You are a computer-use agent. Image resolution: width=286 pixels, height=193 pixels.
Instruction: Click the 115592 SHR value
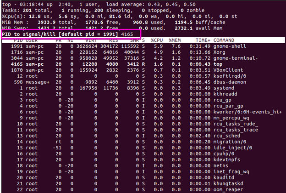(x=130, y=46)
